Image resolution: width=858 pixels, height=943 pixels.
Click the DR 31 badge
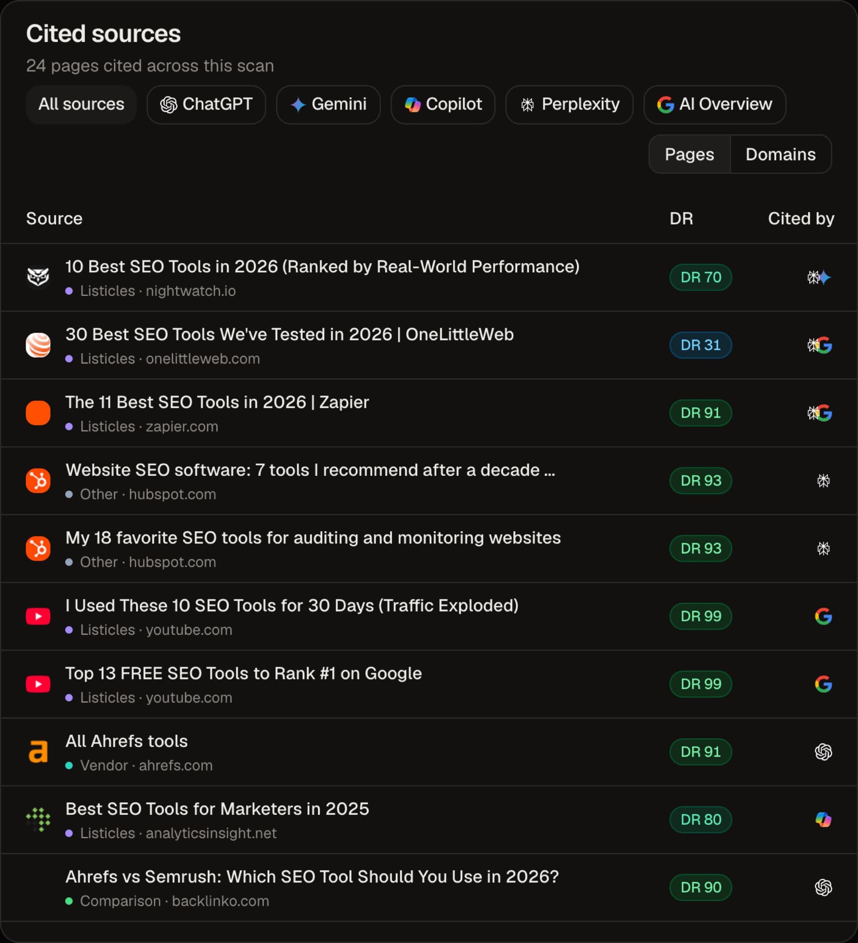tap(700, 345)
